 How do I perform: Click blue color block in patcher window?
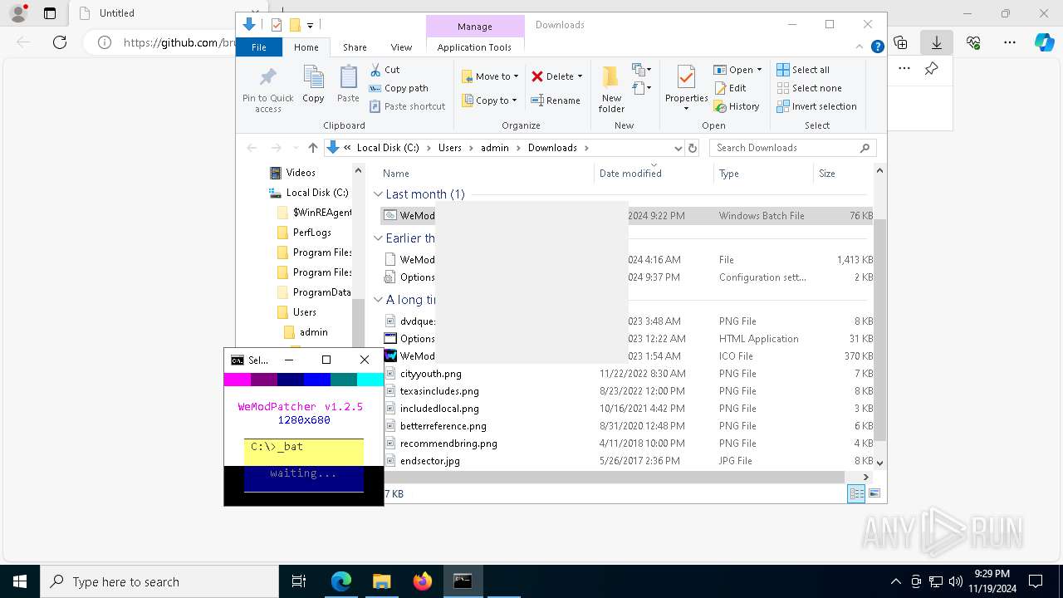[317, 380]
